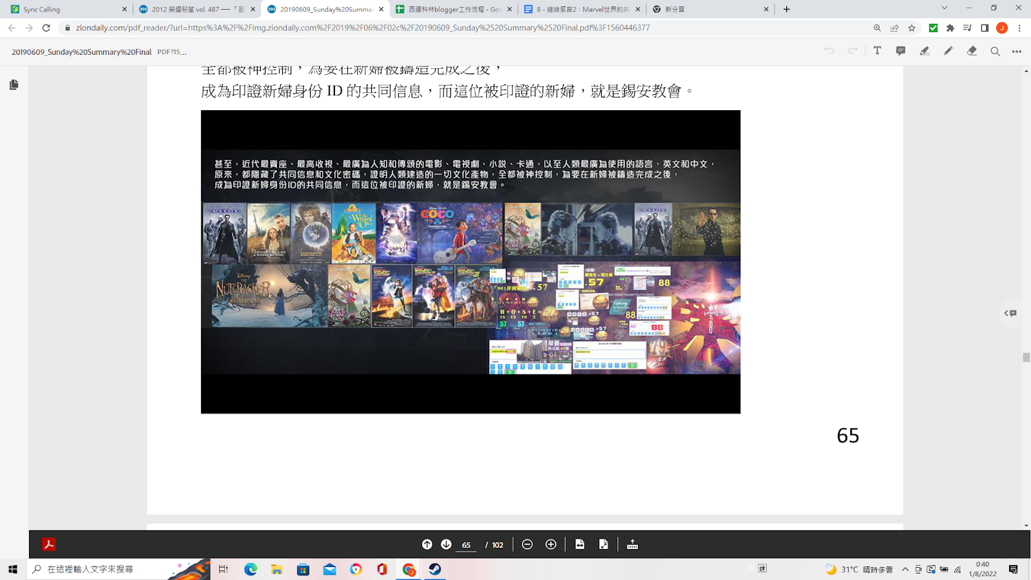Open a new browser tab

pyautogui.click(x=786, y=9)
